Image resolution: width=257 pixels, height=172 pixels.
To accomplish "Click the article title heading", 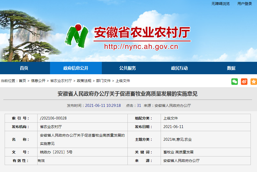I will [x=127, y=94].
